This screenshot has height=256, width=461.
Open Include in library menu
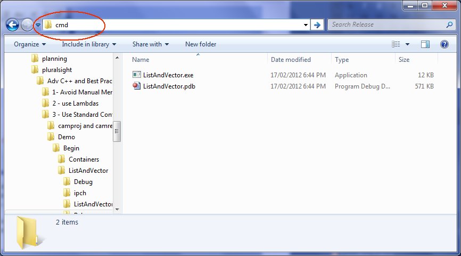click(x=89, y=44)
